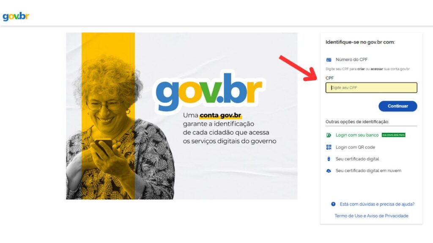Click the QR code icon
Screen dimensions: 433x243
329,147
